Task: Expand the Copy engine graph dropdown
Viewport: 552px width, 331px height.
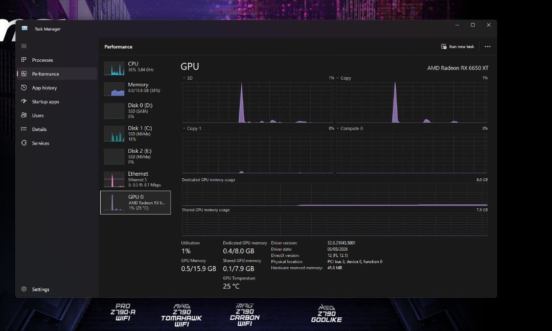Action: 338,78
